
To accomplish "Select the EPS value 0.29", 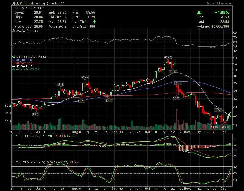I will pyautogui.click(x=92, y=17).
